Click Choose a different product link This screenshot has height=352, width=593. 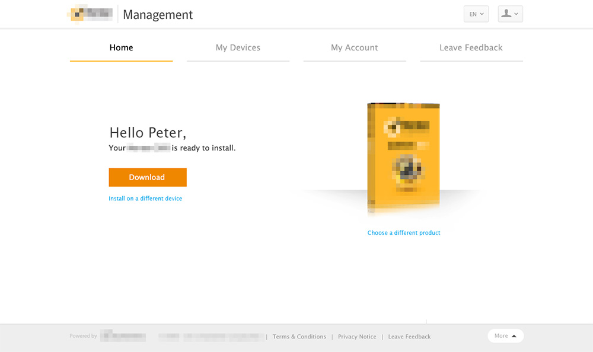click(x=404, y=233)
